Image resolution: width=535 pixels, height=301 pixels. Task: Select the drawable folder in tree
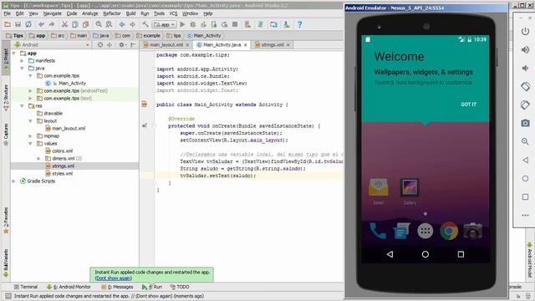tap(53, 114)
